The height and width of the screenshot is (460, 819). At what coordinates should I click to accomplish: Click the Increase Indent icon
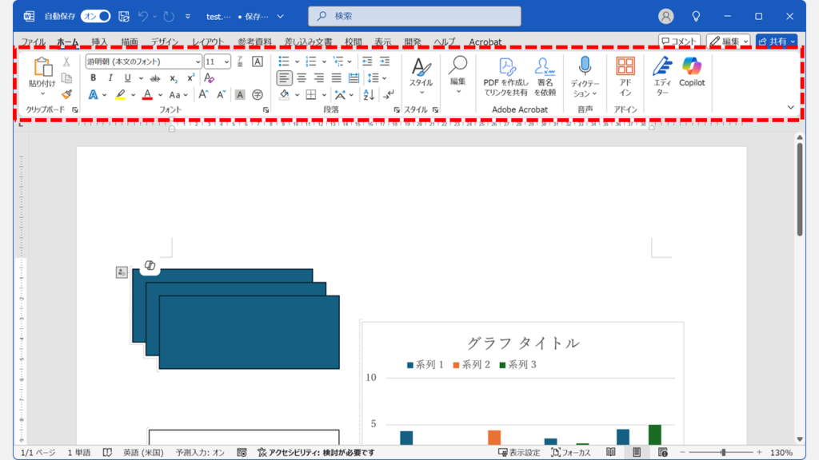point(385,61)
